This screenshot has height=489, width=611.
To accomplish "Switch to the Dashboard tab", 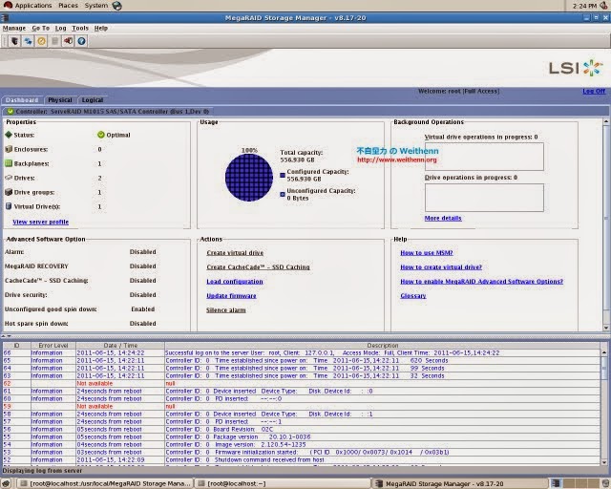I will point(22,100).
